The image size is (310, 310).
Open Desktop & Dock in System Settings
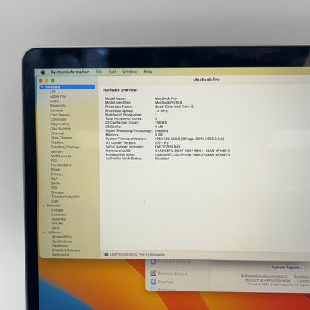pyautogui.click(x=169, y=273)
